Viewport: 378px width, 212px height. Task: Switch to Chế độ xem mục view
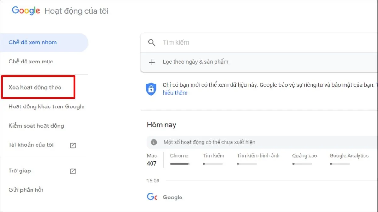tap(31, 62)
